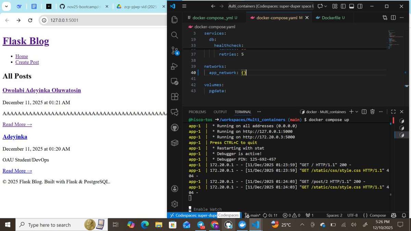
Task: Go back in VS Code editor history
Action: tap(213, 6)
